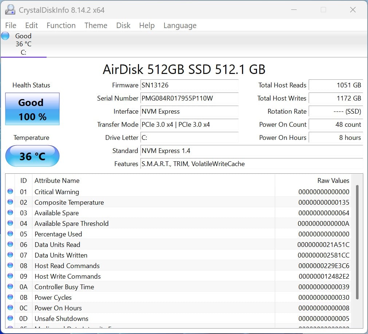The width and height of the screenshot is (368, 334).
Task: Click raw value 0000000000000A
Action: pos(324,223)
